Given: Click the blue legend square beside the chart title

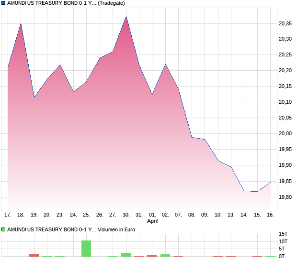Looking at the screenshot, I should [3, 3].
